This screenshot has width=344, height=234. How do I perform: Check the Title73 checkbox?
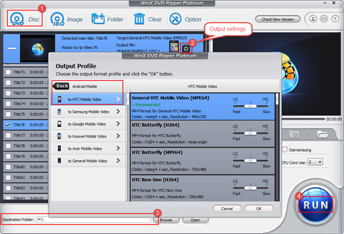(x=8, y=93)
